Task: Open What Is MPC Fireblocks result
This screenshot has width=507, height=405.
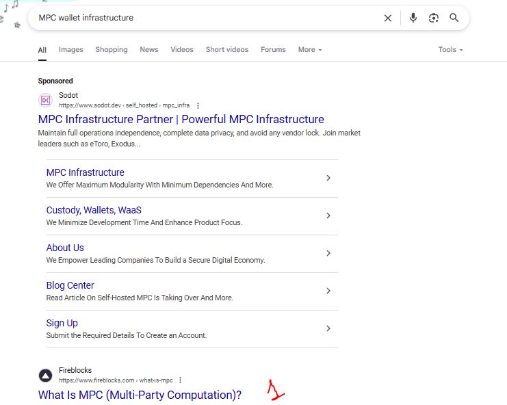Action: 140,395
